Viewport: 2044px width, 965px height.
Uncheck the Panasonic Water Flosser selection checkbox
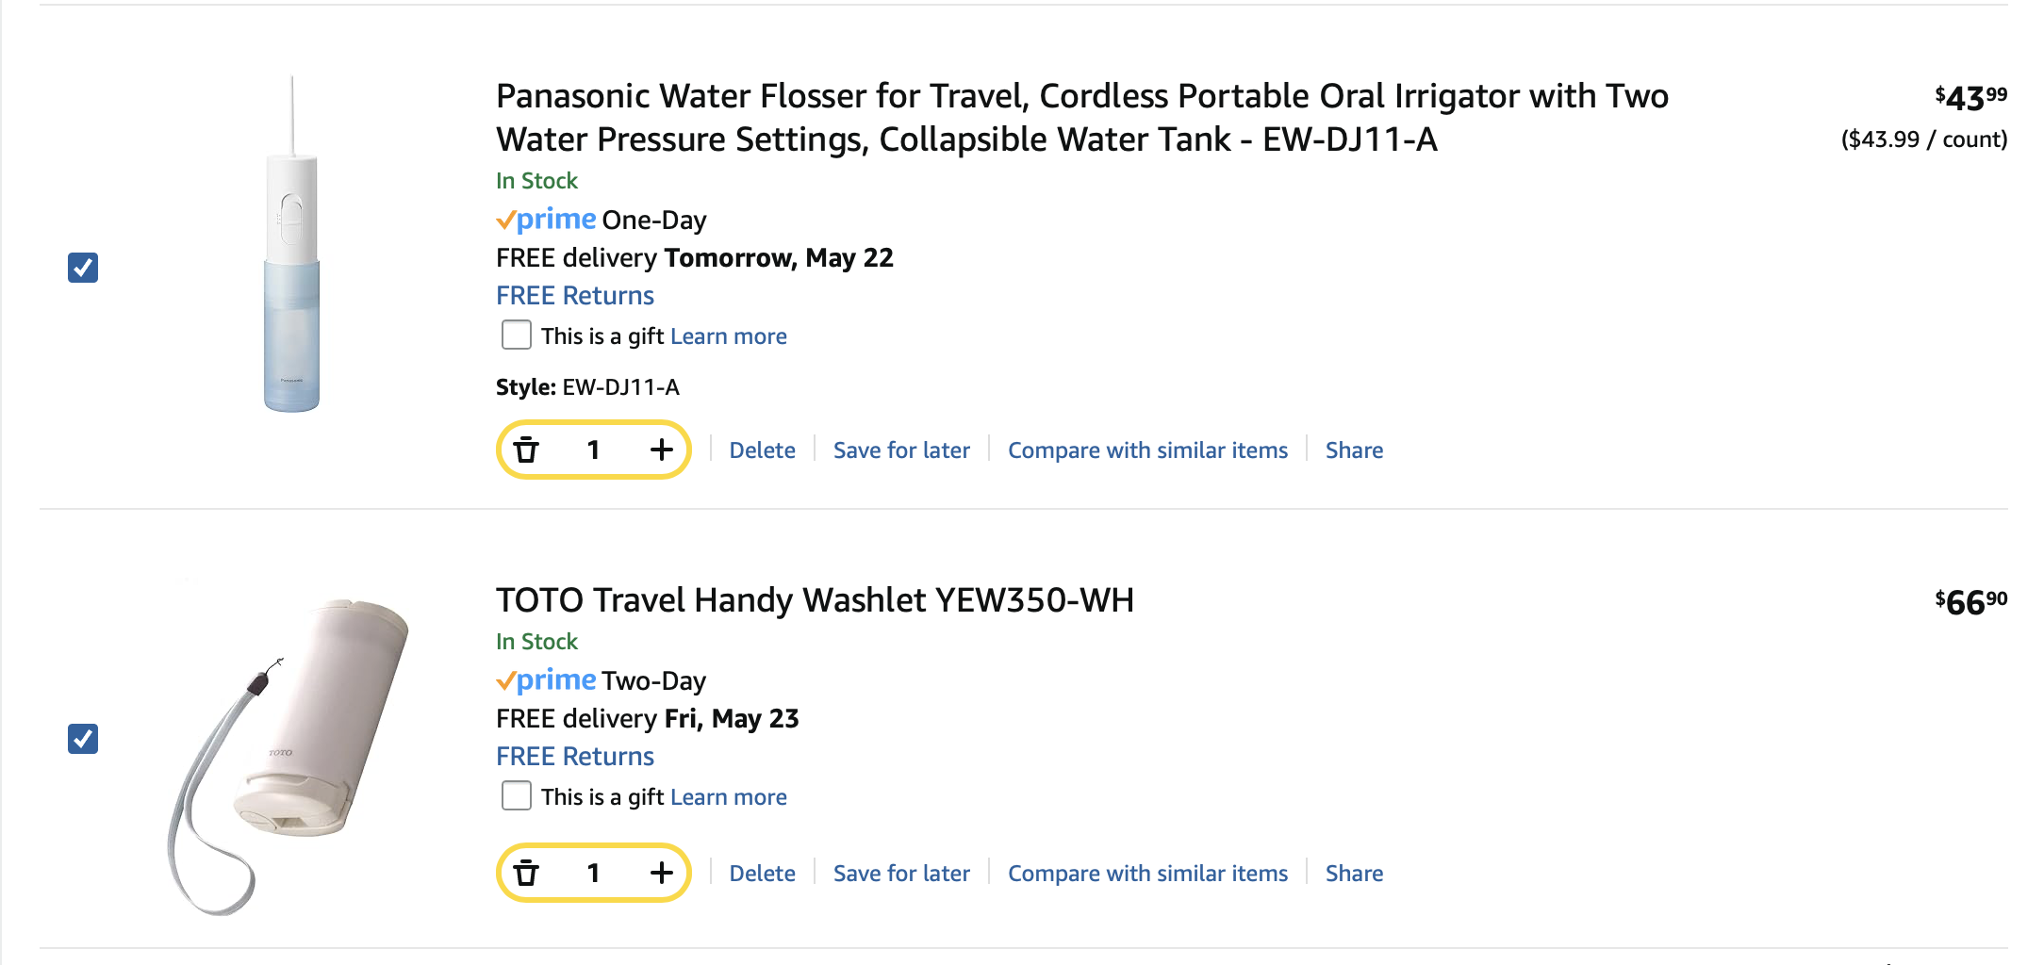point(83,268)
